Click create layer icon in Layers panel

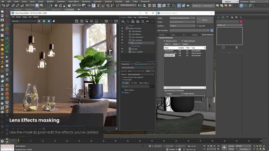[123, 21]
